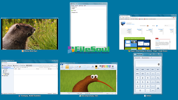Viewport: 178px width, 100px height.
Task: Click the MC memory clear button
Action: [x=137, y=69]
